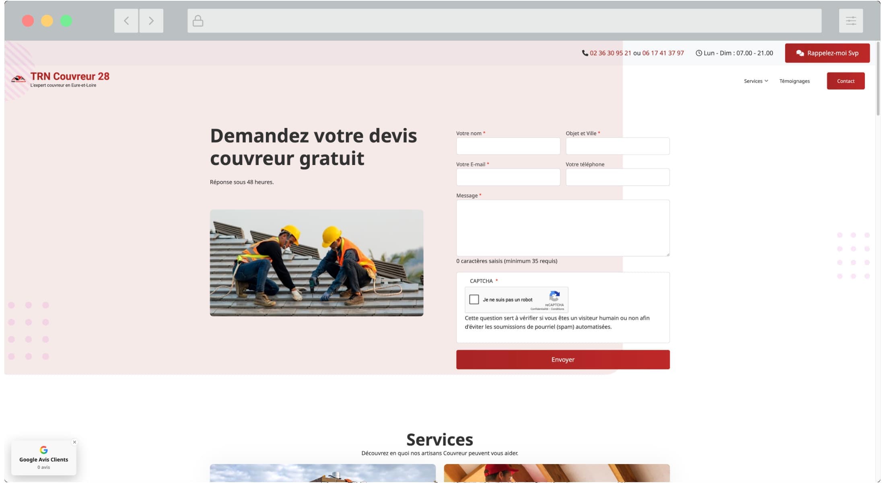This screenshot has height=483, width=885.
Task: Click the browser back arrow icon
Action: [126, 21]
